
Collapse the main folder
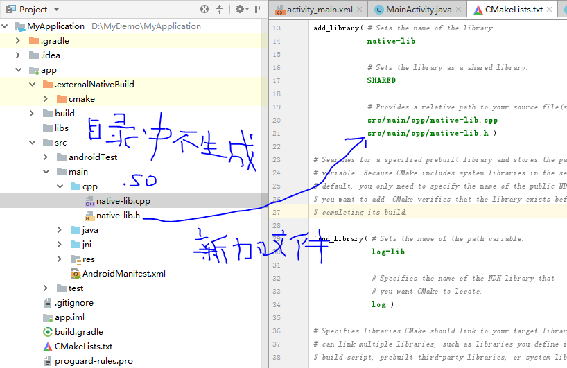click(46, 172)
